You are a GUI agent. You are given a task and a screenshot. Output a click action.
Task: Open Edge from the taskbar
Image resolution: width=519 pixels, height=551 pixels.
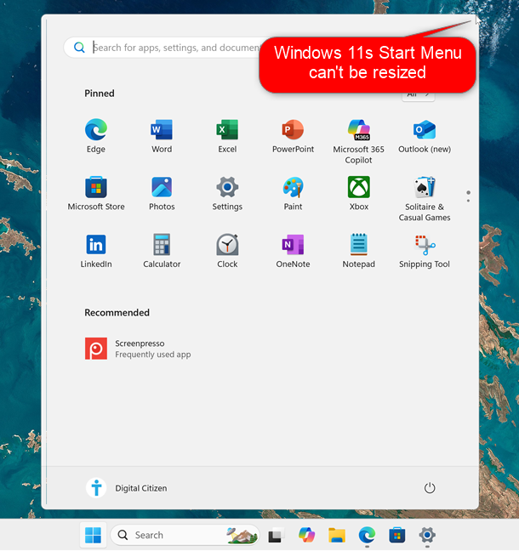(x=367, y=535)
